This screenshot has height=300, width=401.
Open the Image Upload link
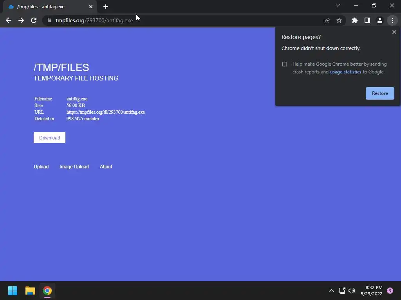pos(74,167)
